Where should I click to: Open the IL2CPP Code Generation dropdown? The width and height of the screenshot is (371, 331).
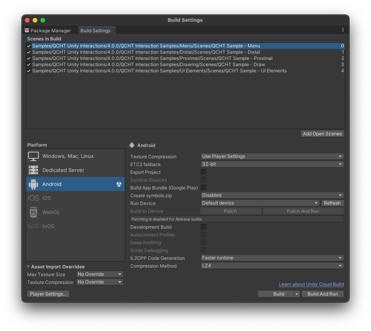pyautogui.click(x=272, y=258)
